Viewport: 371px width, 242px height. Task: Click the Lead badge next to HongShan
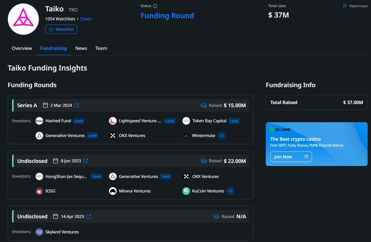click(96, 176)
